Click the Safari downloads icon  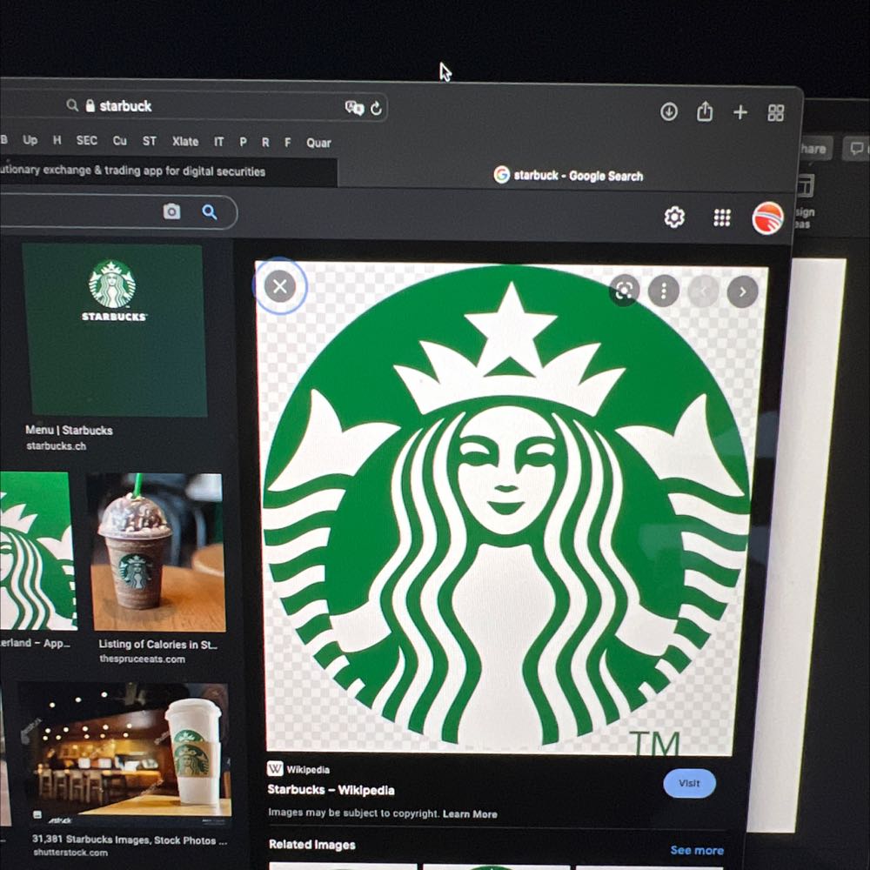click(x=669, y=111)
